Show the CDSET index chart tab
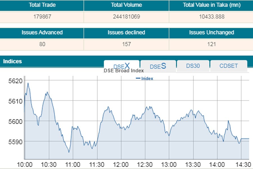The height and width of the screenshot is (169, 253). tap(229, 66)
